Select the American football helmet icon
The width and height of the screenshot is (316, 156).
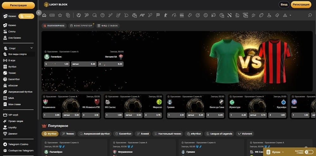(94, 15)
